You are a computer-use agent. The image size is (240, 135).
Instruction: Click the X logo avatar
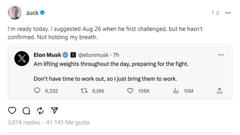22,58
